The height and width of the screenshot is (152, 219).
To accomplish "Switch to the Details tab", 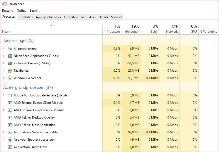I will coord(103,17).
